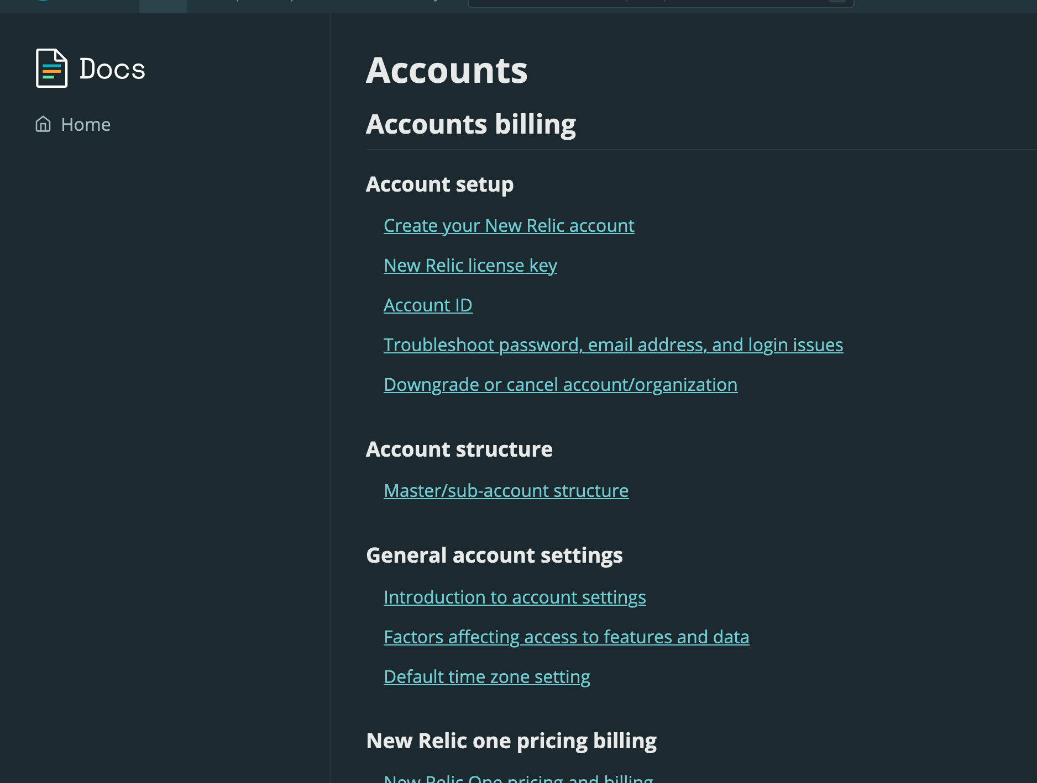Open Troubleshoot password, email address, login issues
Image resolution: width=1037 pixels, height=783 pixels.
point(613,345)
